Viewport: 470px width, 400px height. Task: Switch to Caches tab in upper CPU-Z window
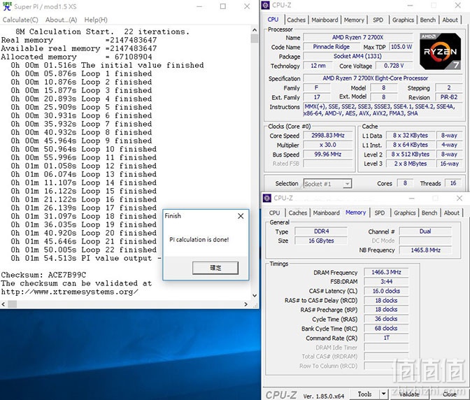pyautogui.click(x=296, y=20)
